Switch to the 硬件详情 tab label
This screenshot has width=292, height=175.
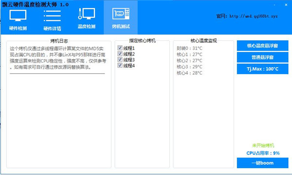click(x=52, y=29)
